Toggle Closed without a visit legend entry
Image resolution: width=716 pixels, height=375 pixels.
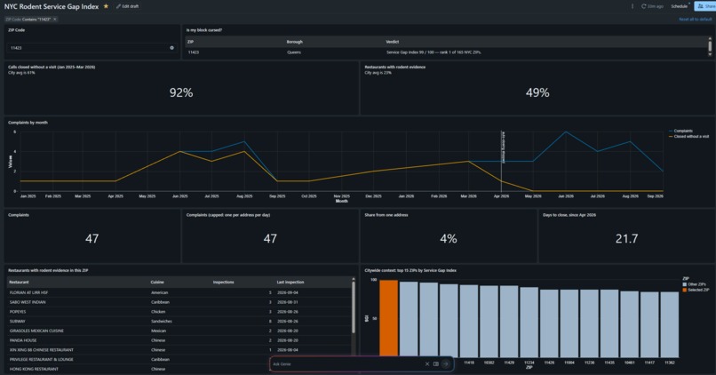tap(689, 137)
